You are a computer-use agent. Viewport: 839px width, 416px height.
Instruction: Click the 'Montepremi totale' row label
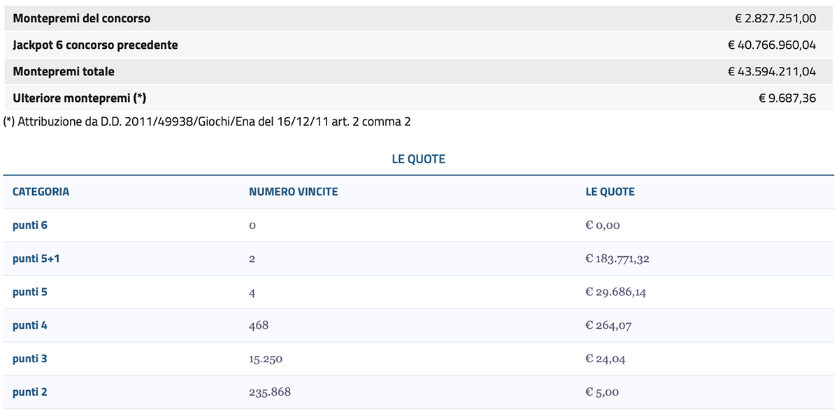tap(64, 71)
